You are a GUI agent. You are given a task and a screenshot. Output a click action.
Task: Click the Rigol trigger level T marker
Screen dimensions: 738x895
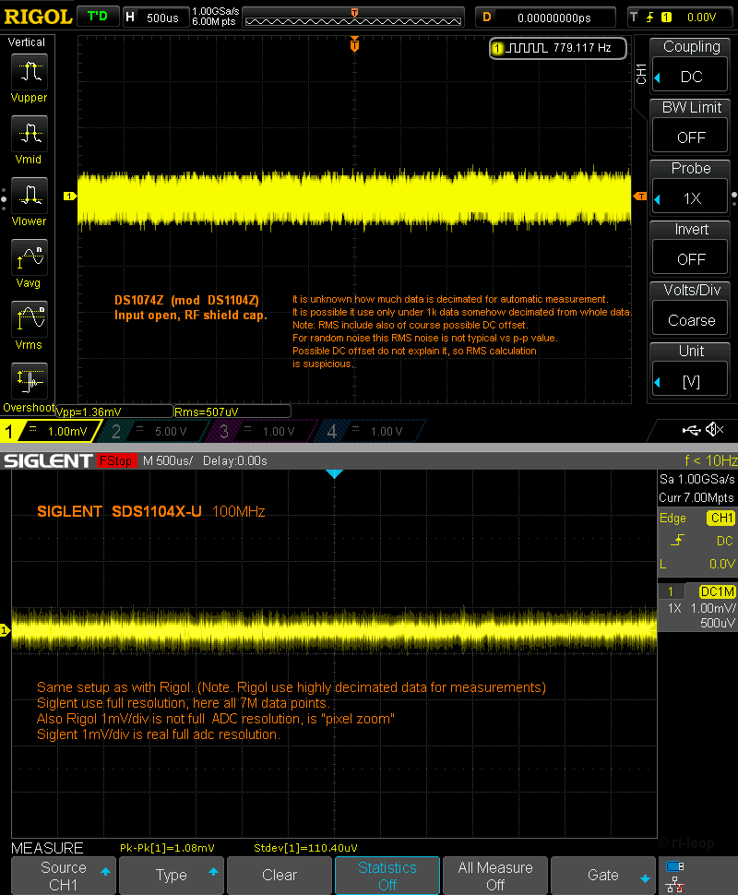pyautogui.click(x=640, y=197)
